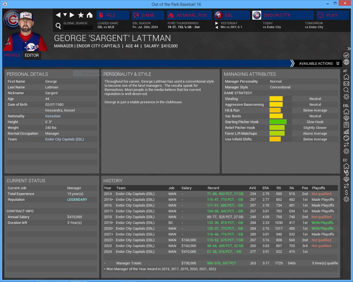
Task: Go to home screen via house icon
Action: click(x=90, y=15)
